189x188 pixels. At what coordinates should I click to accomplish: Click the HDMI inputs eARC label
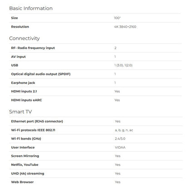tap(26, 100)
